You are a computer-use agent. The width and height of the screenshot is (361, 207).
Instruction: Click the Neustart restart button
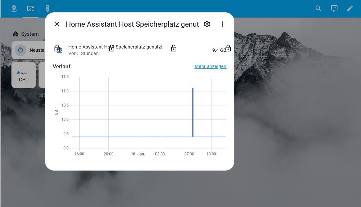click(x=28, y=50)
